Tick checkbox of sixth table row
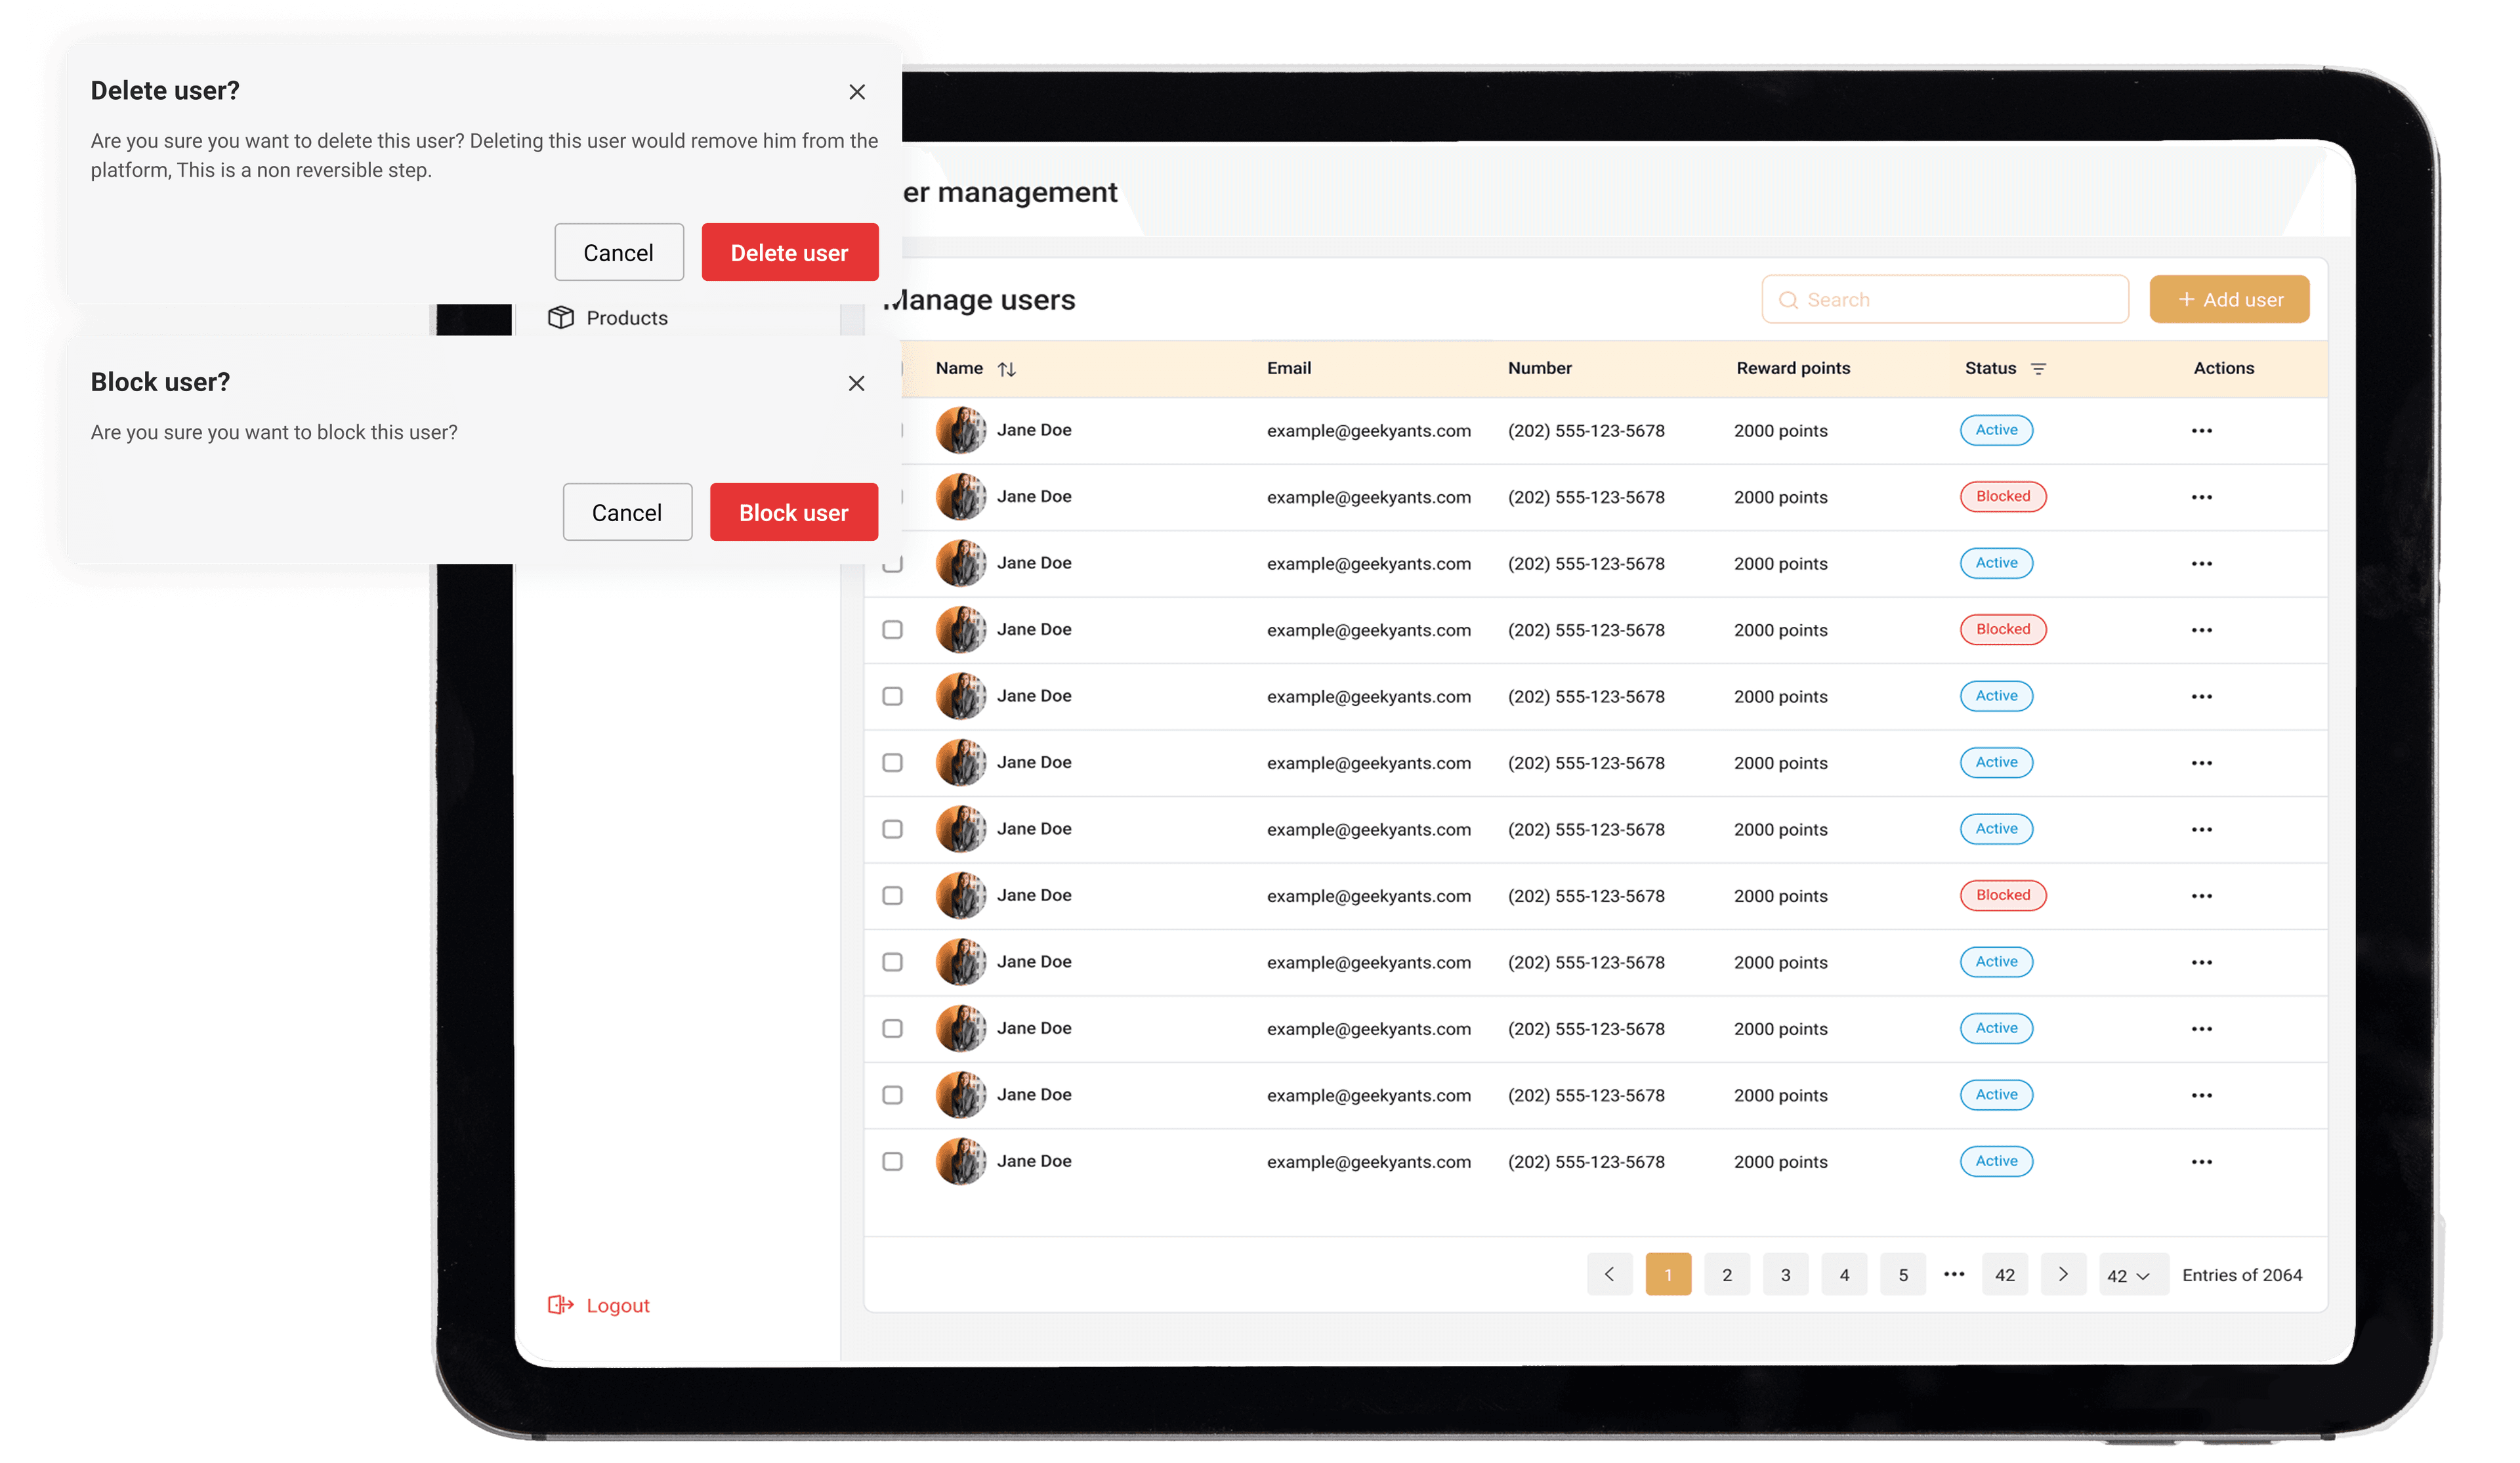This screenshot has height=1463, width=2520. [x=893, y=763]
